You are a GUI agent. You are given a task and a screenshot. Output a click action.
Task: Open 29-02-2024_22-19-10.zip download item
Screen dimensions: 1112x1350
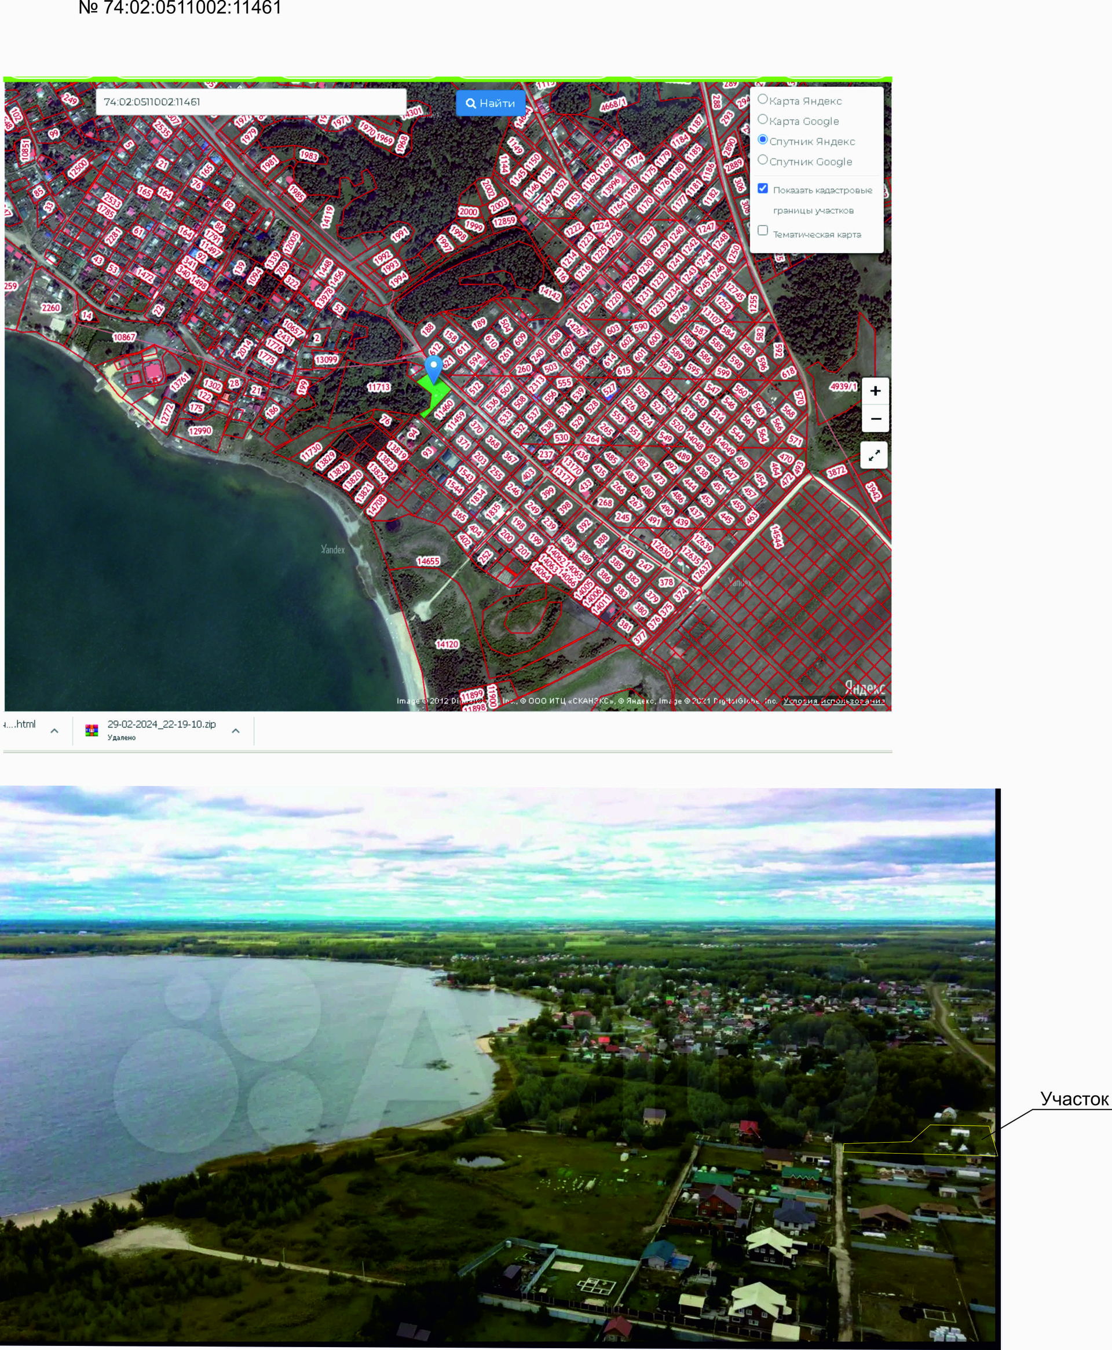(162, 725)
